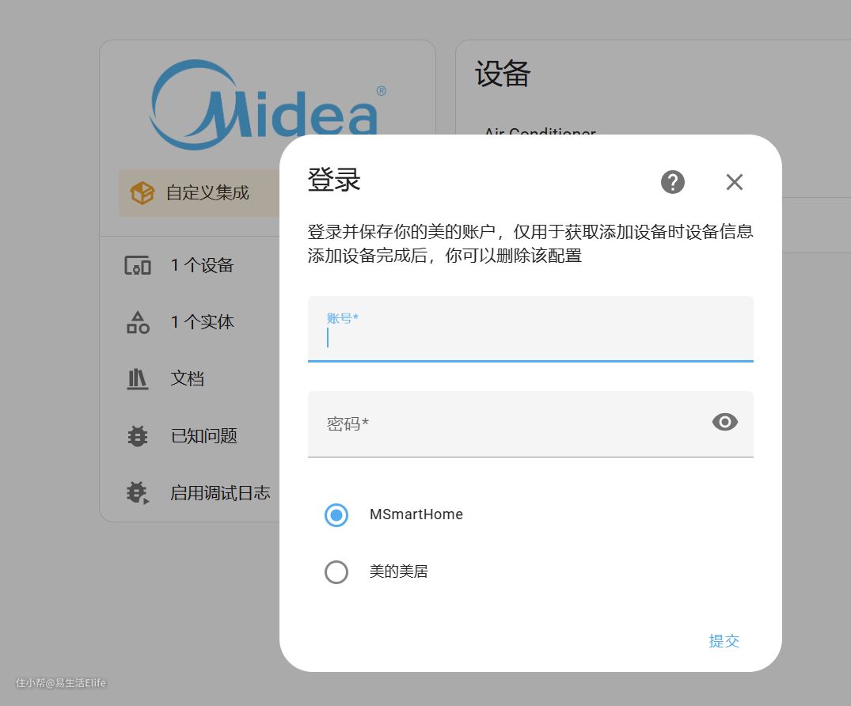851x706 pixels.
Task: Click the documentation books icon
Action: 138,379
